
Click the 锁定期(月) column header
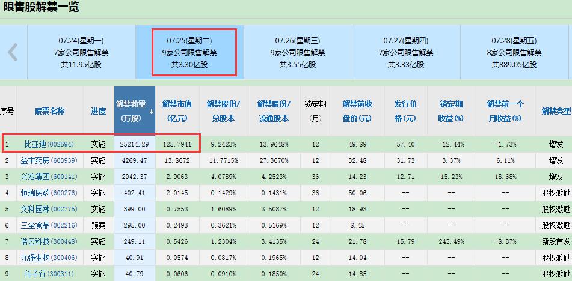coord(315,111)
